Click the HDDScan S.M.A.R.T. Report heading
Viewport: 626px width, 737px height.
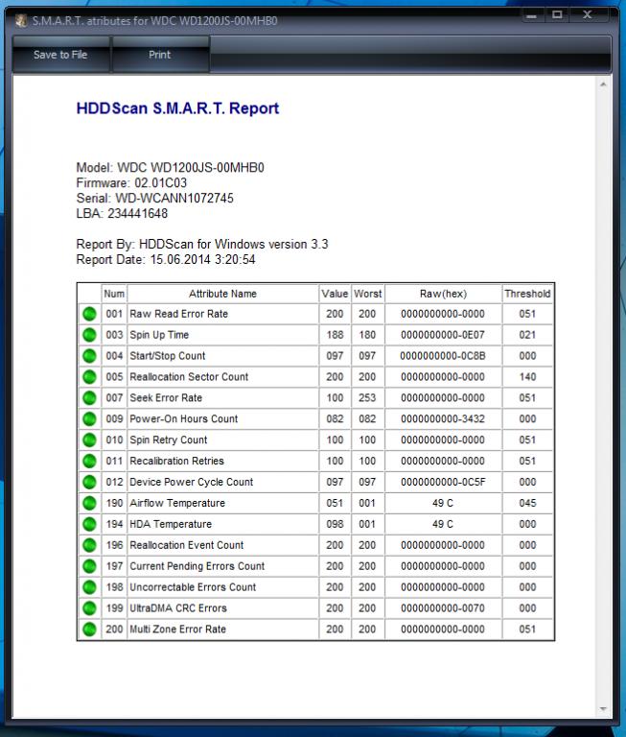pyautogui.click(x=177, y=108)
